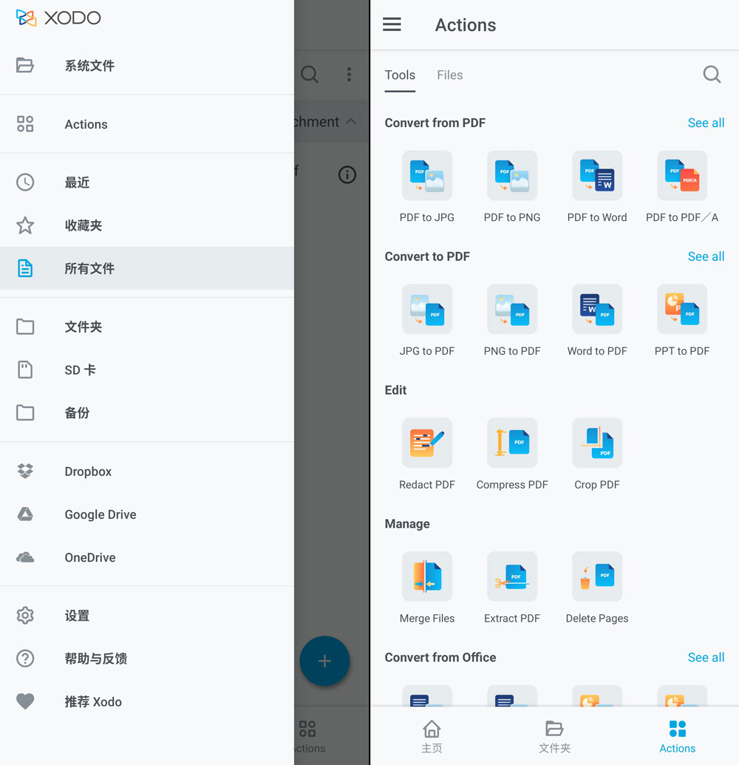Open the three-dot overflow menu

tap(349, 74)
